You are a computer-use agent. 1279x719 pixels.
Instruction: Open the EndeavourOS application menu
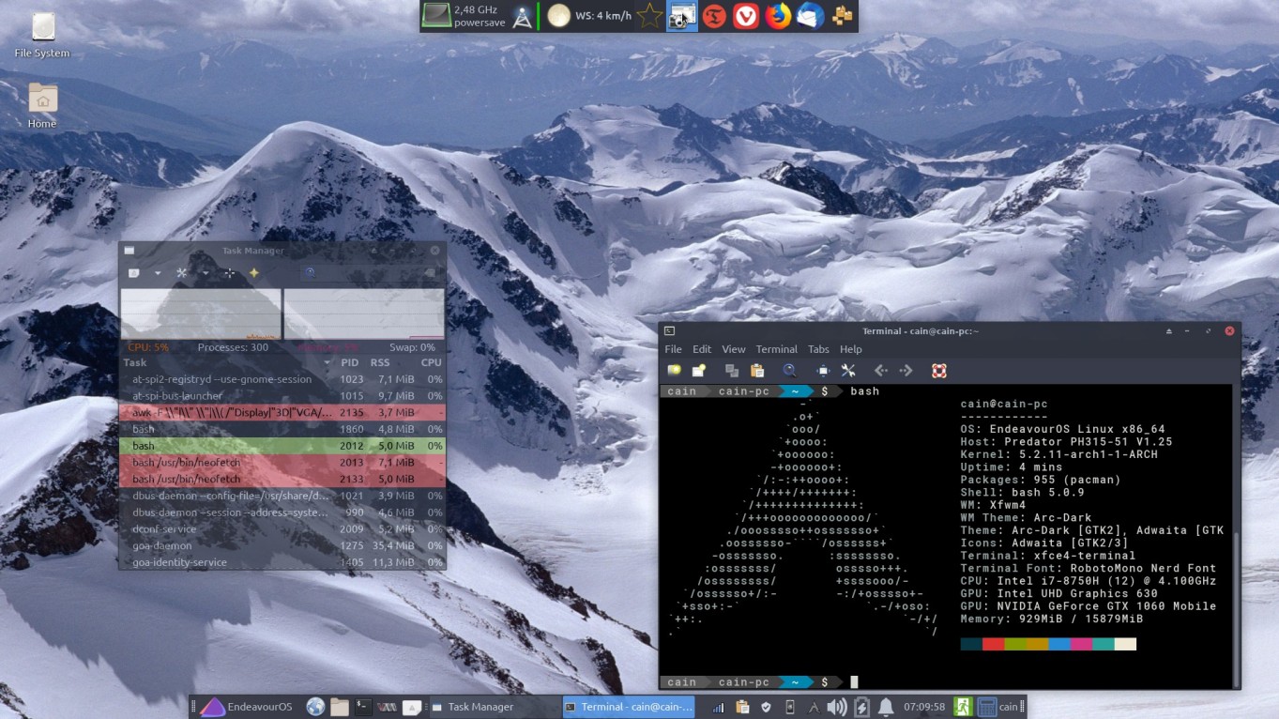click(246, 707)
